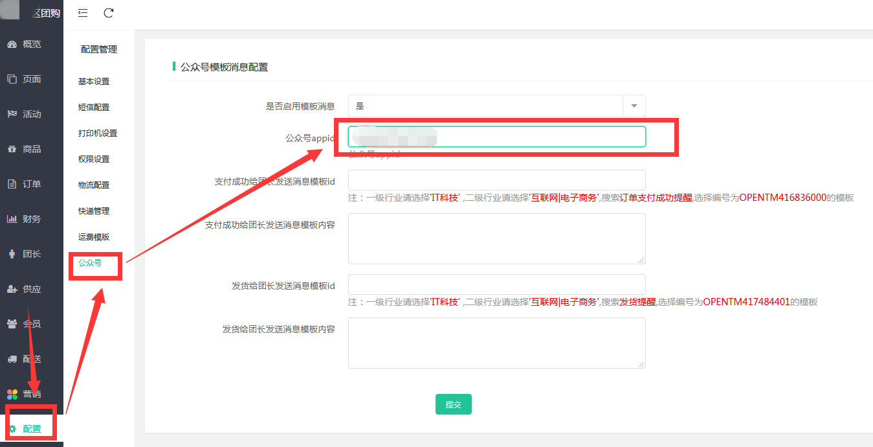The width and height of the screenshot is (873, 447).
Task: Click the 配置管理 submenu title
Action: 99,49
